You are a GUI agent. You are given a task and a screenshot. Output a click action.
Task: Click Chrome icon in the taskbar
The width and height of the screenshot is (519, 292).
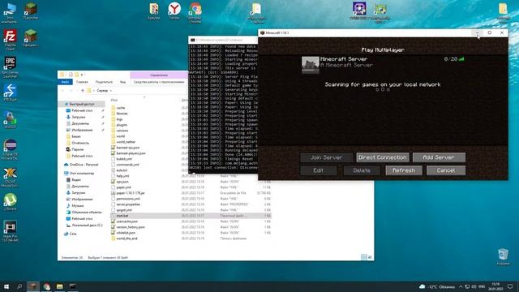(x=46, y=286)
